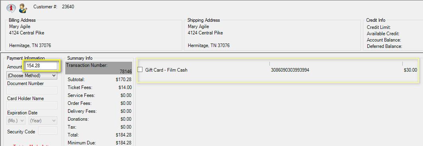Click the customer information bubble icon
Image resolution: width=423 pixels, height=146 pixels.
pyautogui.click(x=11, y=8)
